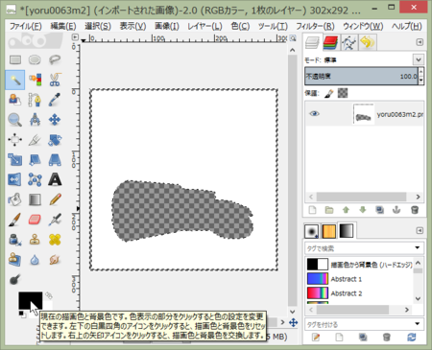Select the Blend gradient tool

(x=35, y=199)
